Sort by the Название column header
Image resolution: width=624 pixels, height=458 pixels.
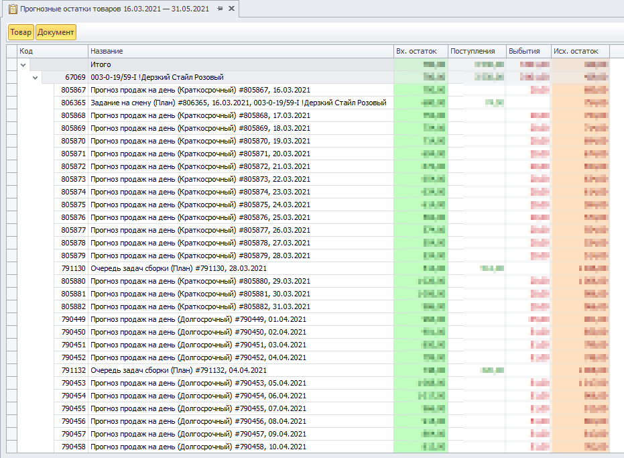coord(240,51)
